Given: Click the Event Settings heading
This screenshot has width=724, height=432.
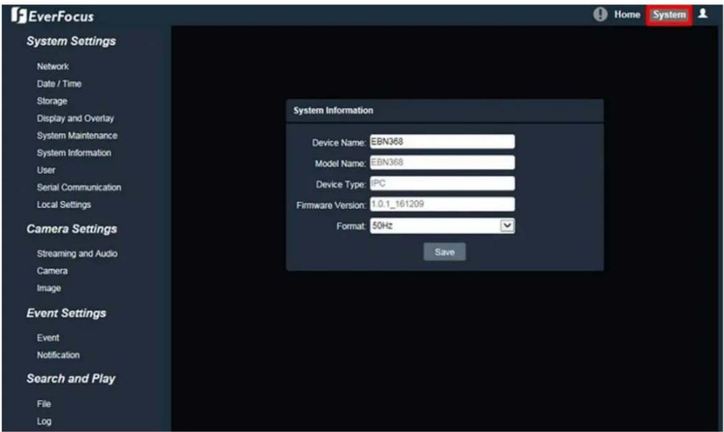Looking at the screenshot, I should coord(67,313).
